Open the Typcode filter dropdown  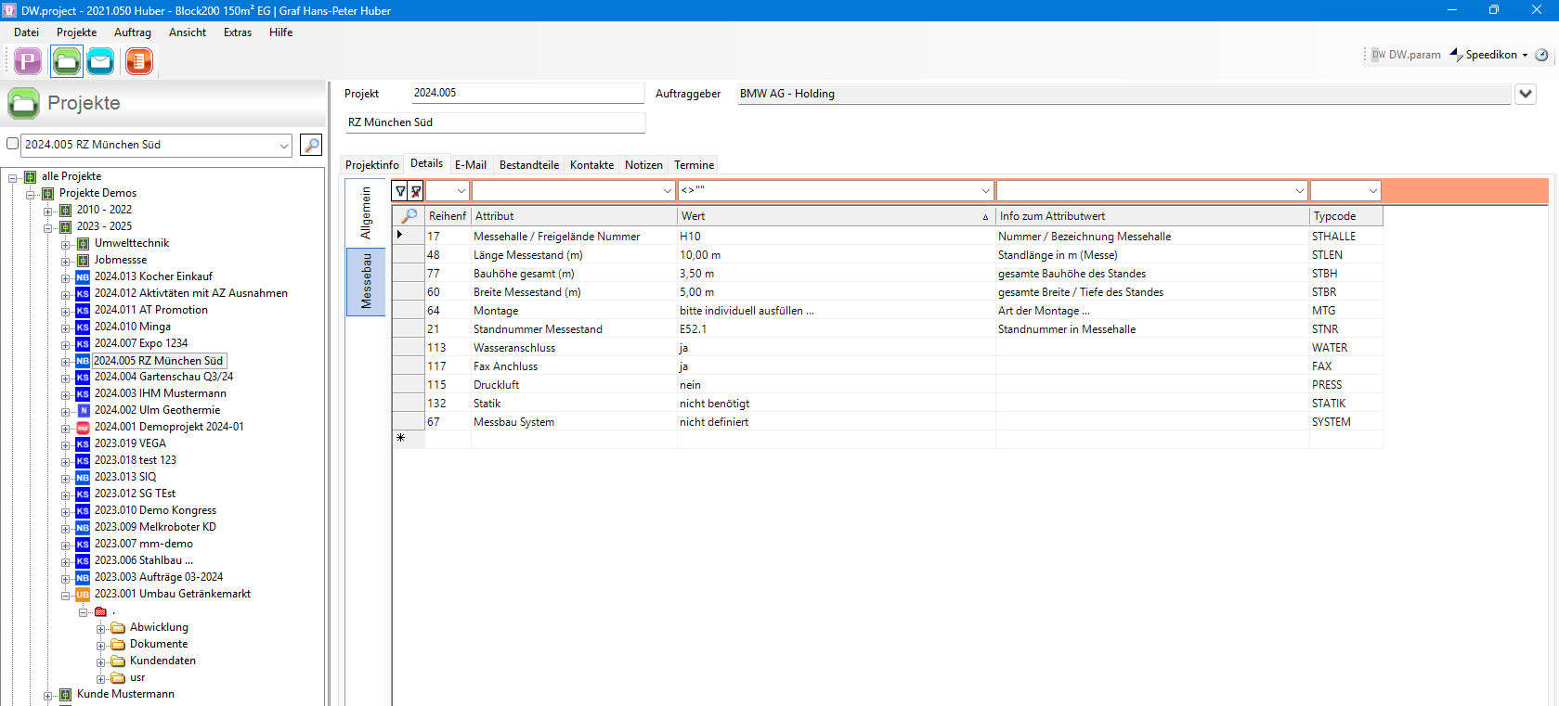1372,191
